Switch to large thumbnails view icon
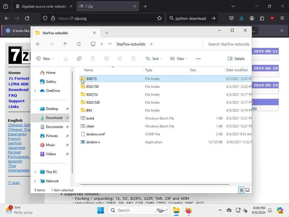Screen dimensions: 289x217 point(248,190)
